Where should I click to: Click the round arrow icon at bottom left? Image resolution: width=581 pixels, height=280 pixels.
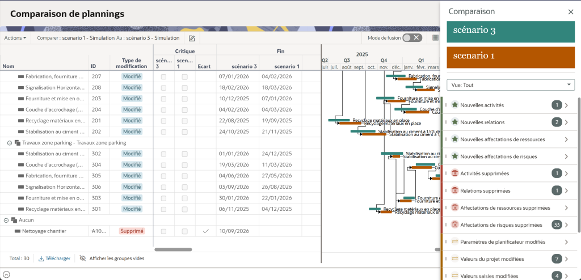coord(6,274)
